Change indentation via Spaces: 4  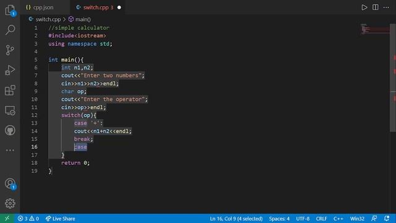279,219
